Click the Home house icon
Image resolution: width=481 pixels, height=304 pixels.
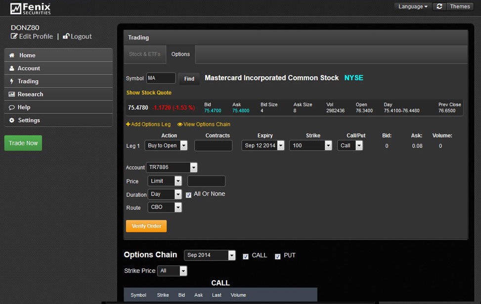(12, 55)
